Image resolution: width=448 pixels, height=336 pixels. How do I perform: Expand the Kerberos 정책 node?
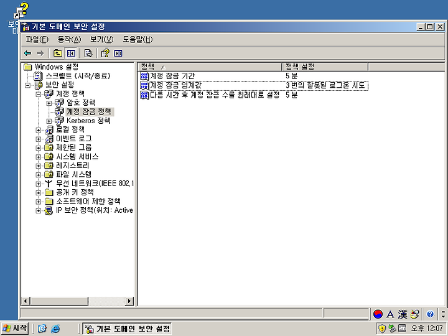pyautogui.click(x=49, y=121)
